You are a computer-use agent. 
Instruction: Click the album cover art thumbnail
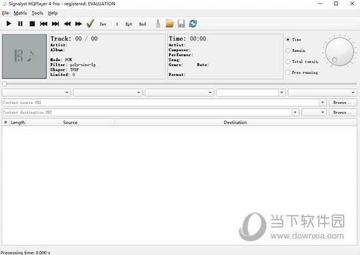click(x=24, y=56)
